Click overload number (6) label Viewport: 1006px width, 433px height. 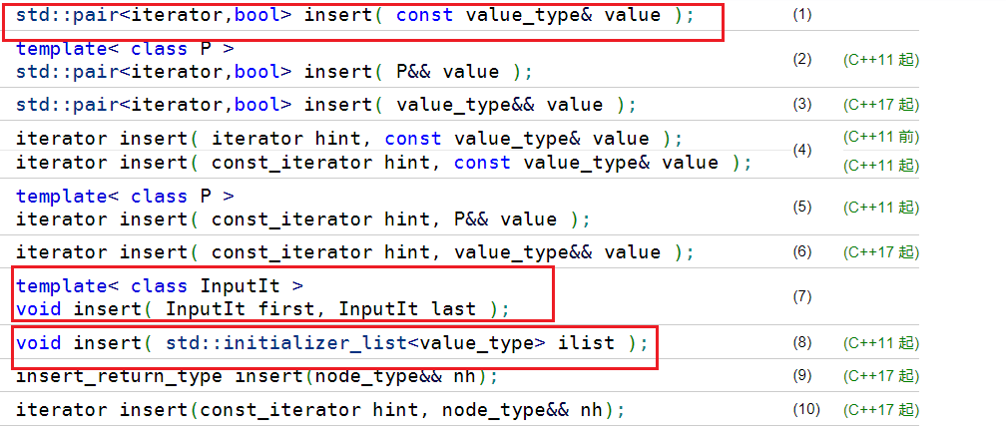coord(802,252)
